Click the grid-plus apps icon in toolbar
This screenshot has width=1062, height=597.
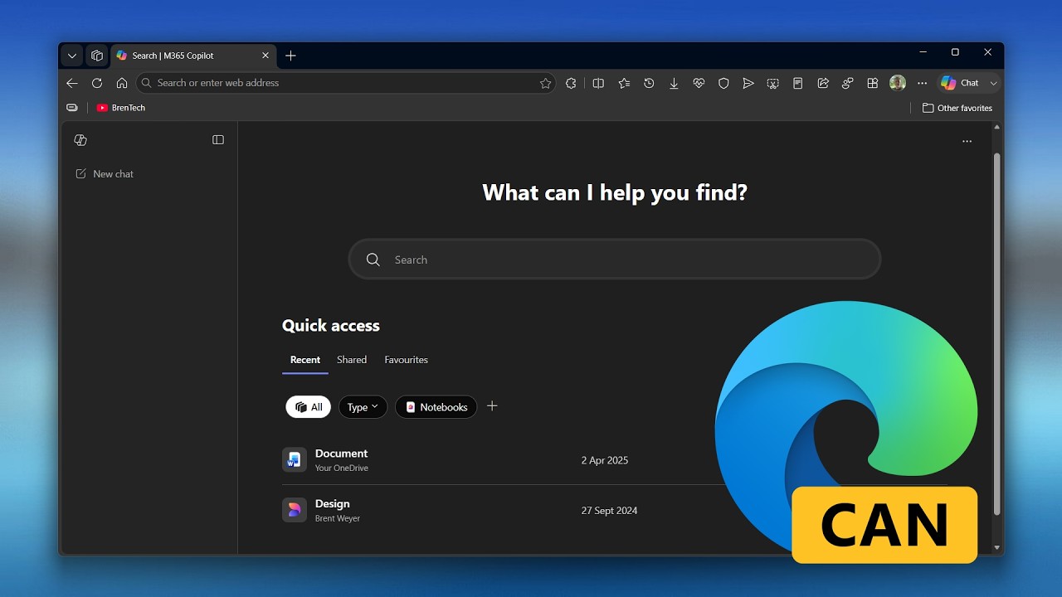872,83
